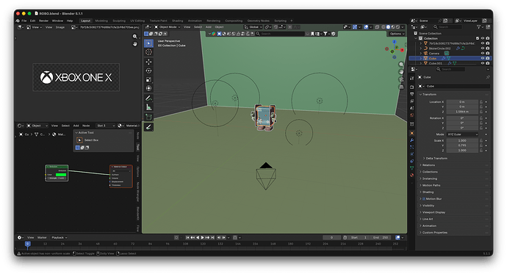The width and height of the screenshot is (507, 274).
Task: Open the File menu
Action: click(x=24, y=21)
